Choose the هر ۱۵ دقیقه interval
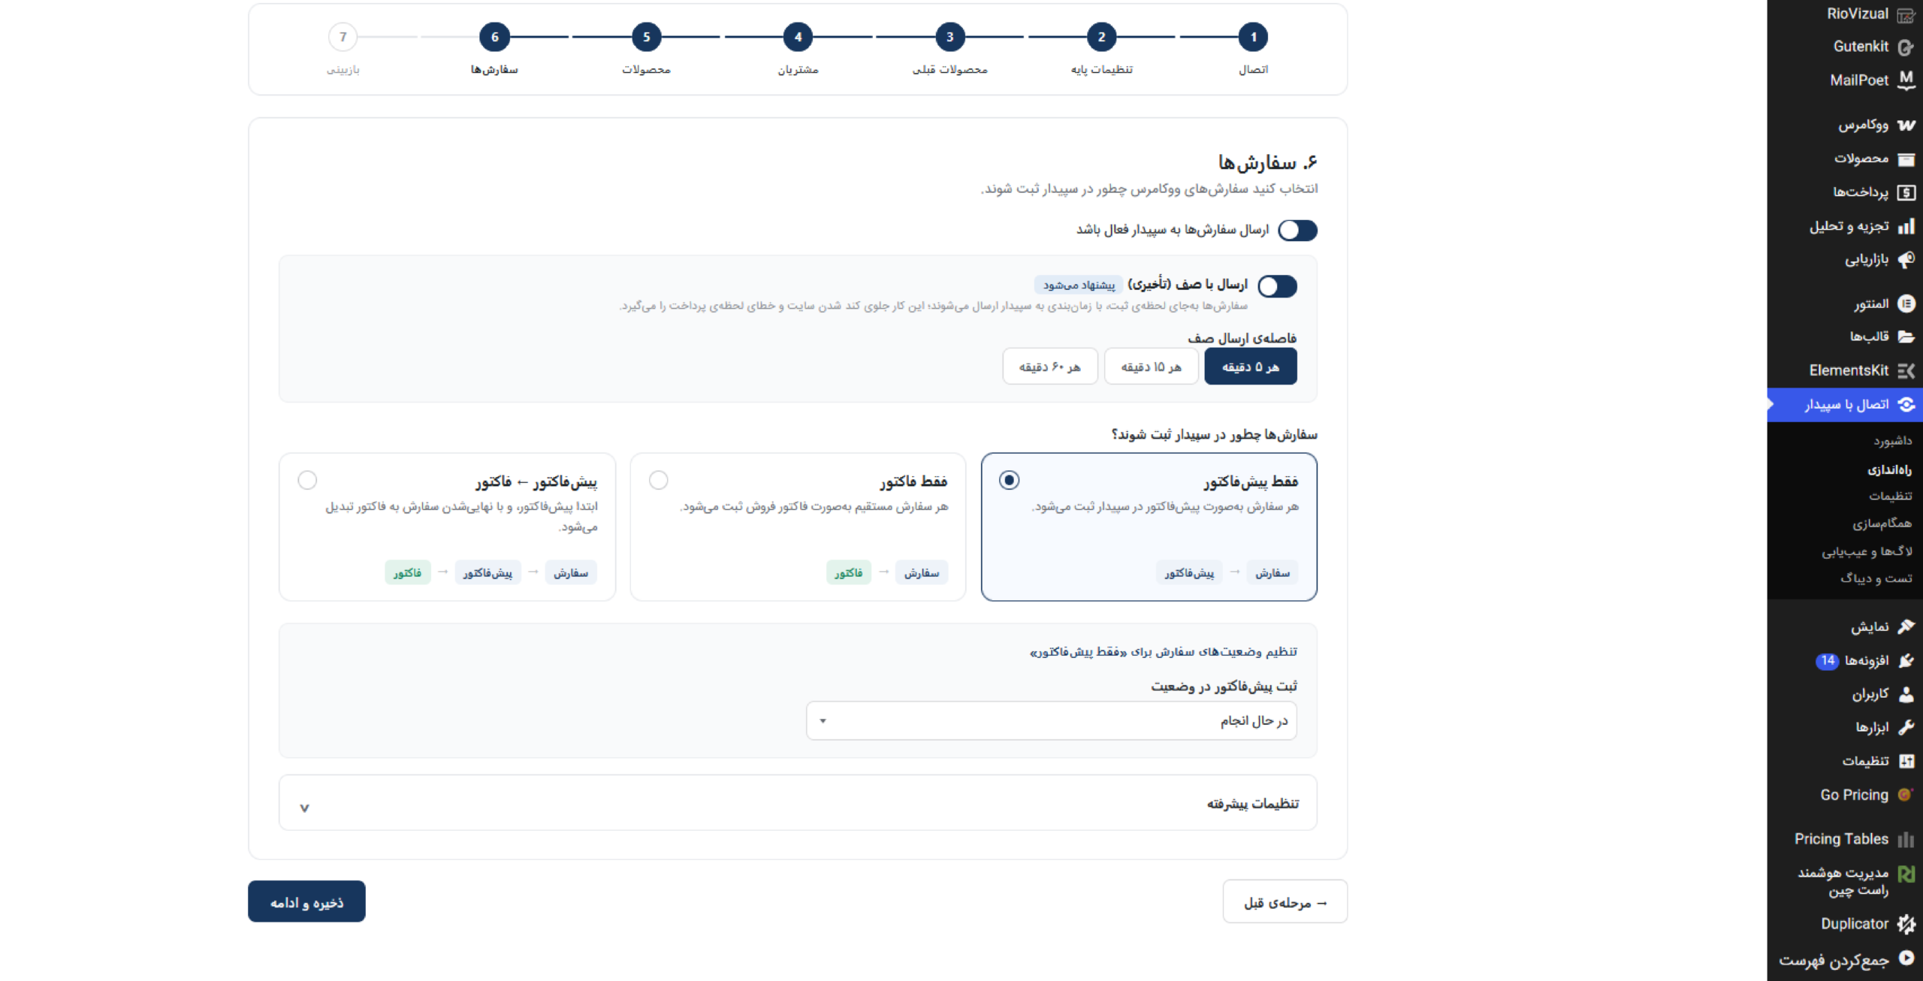This screenshot has height=981, width=1923. [x=1151, y=367]
